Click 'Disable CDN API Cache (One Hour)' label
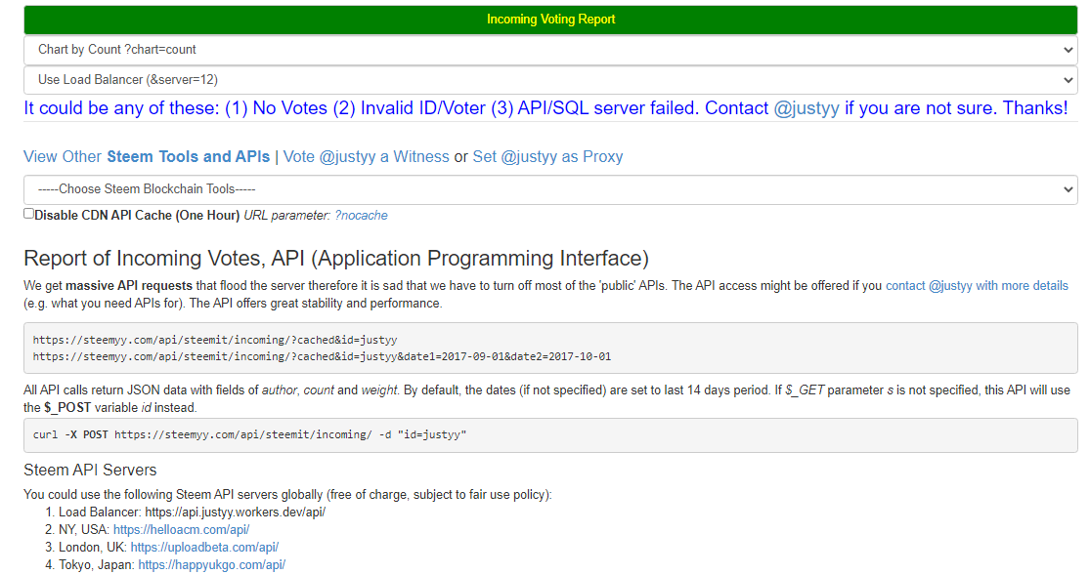This screenshot has width=1090, height=574. (137, 216)
